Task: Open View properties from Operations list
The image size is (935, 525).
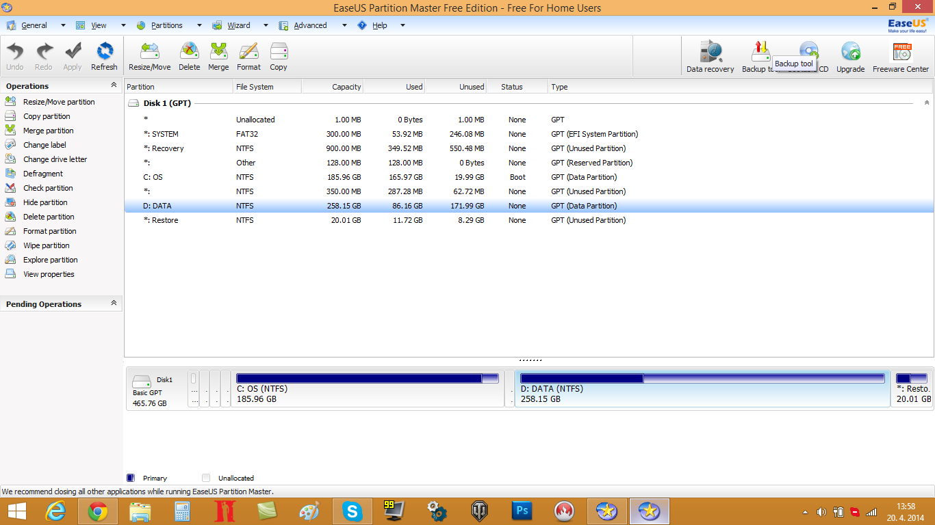Action: click(49, 274)
